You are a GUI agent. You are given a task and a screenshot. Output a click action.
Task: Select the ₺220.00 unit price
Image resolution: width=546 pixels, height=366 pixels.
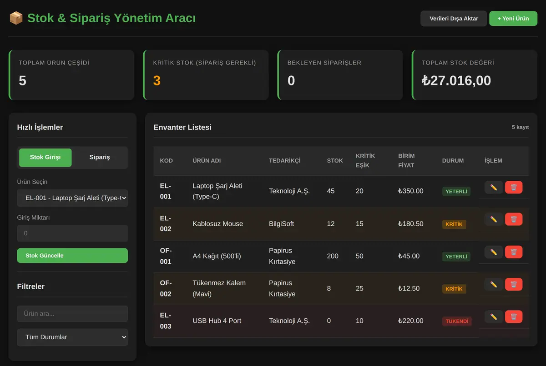[411, 321]
